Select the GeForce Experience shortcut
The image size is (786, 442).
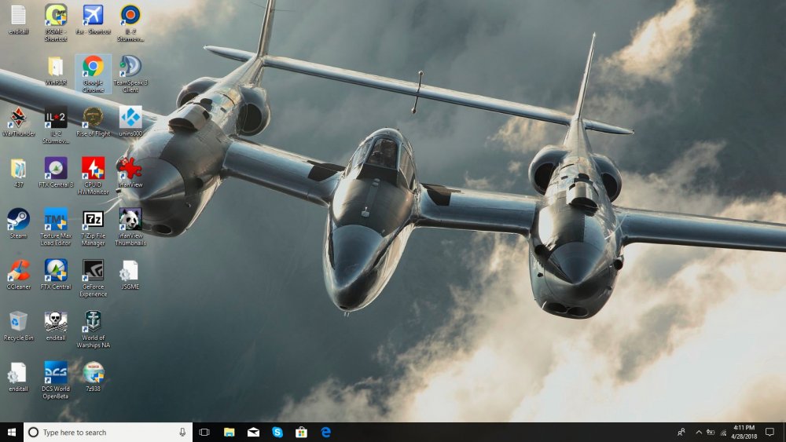(x=93, y=271)
